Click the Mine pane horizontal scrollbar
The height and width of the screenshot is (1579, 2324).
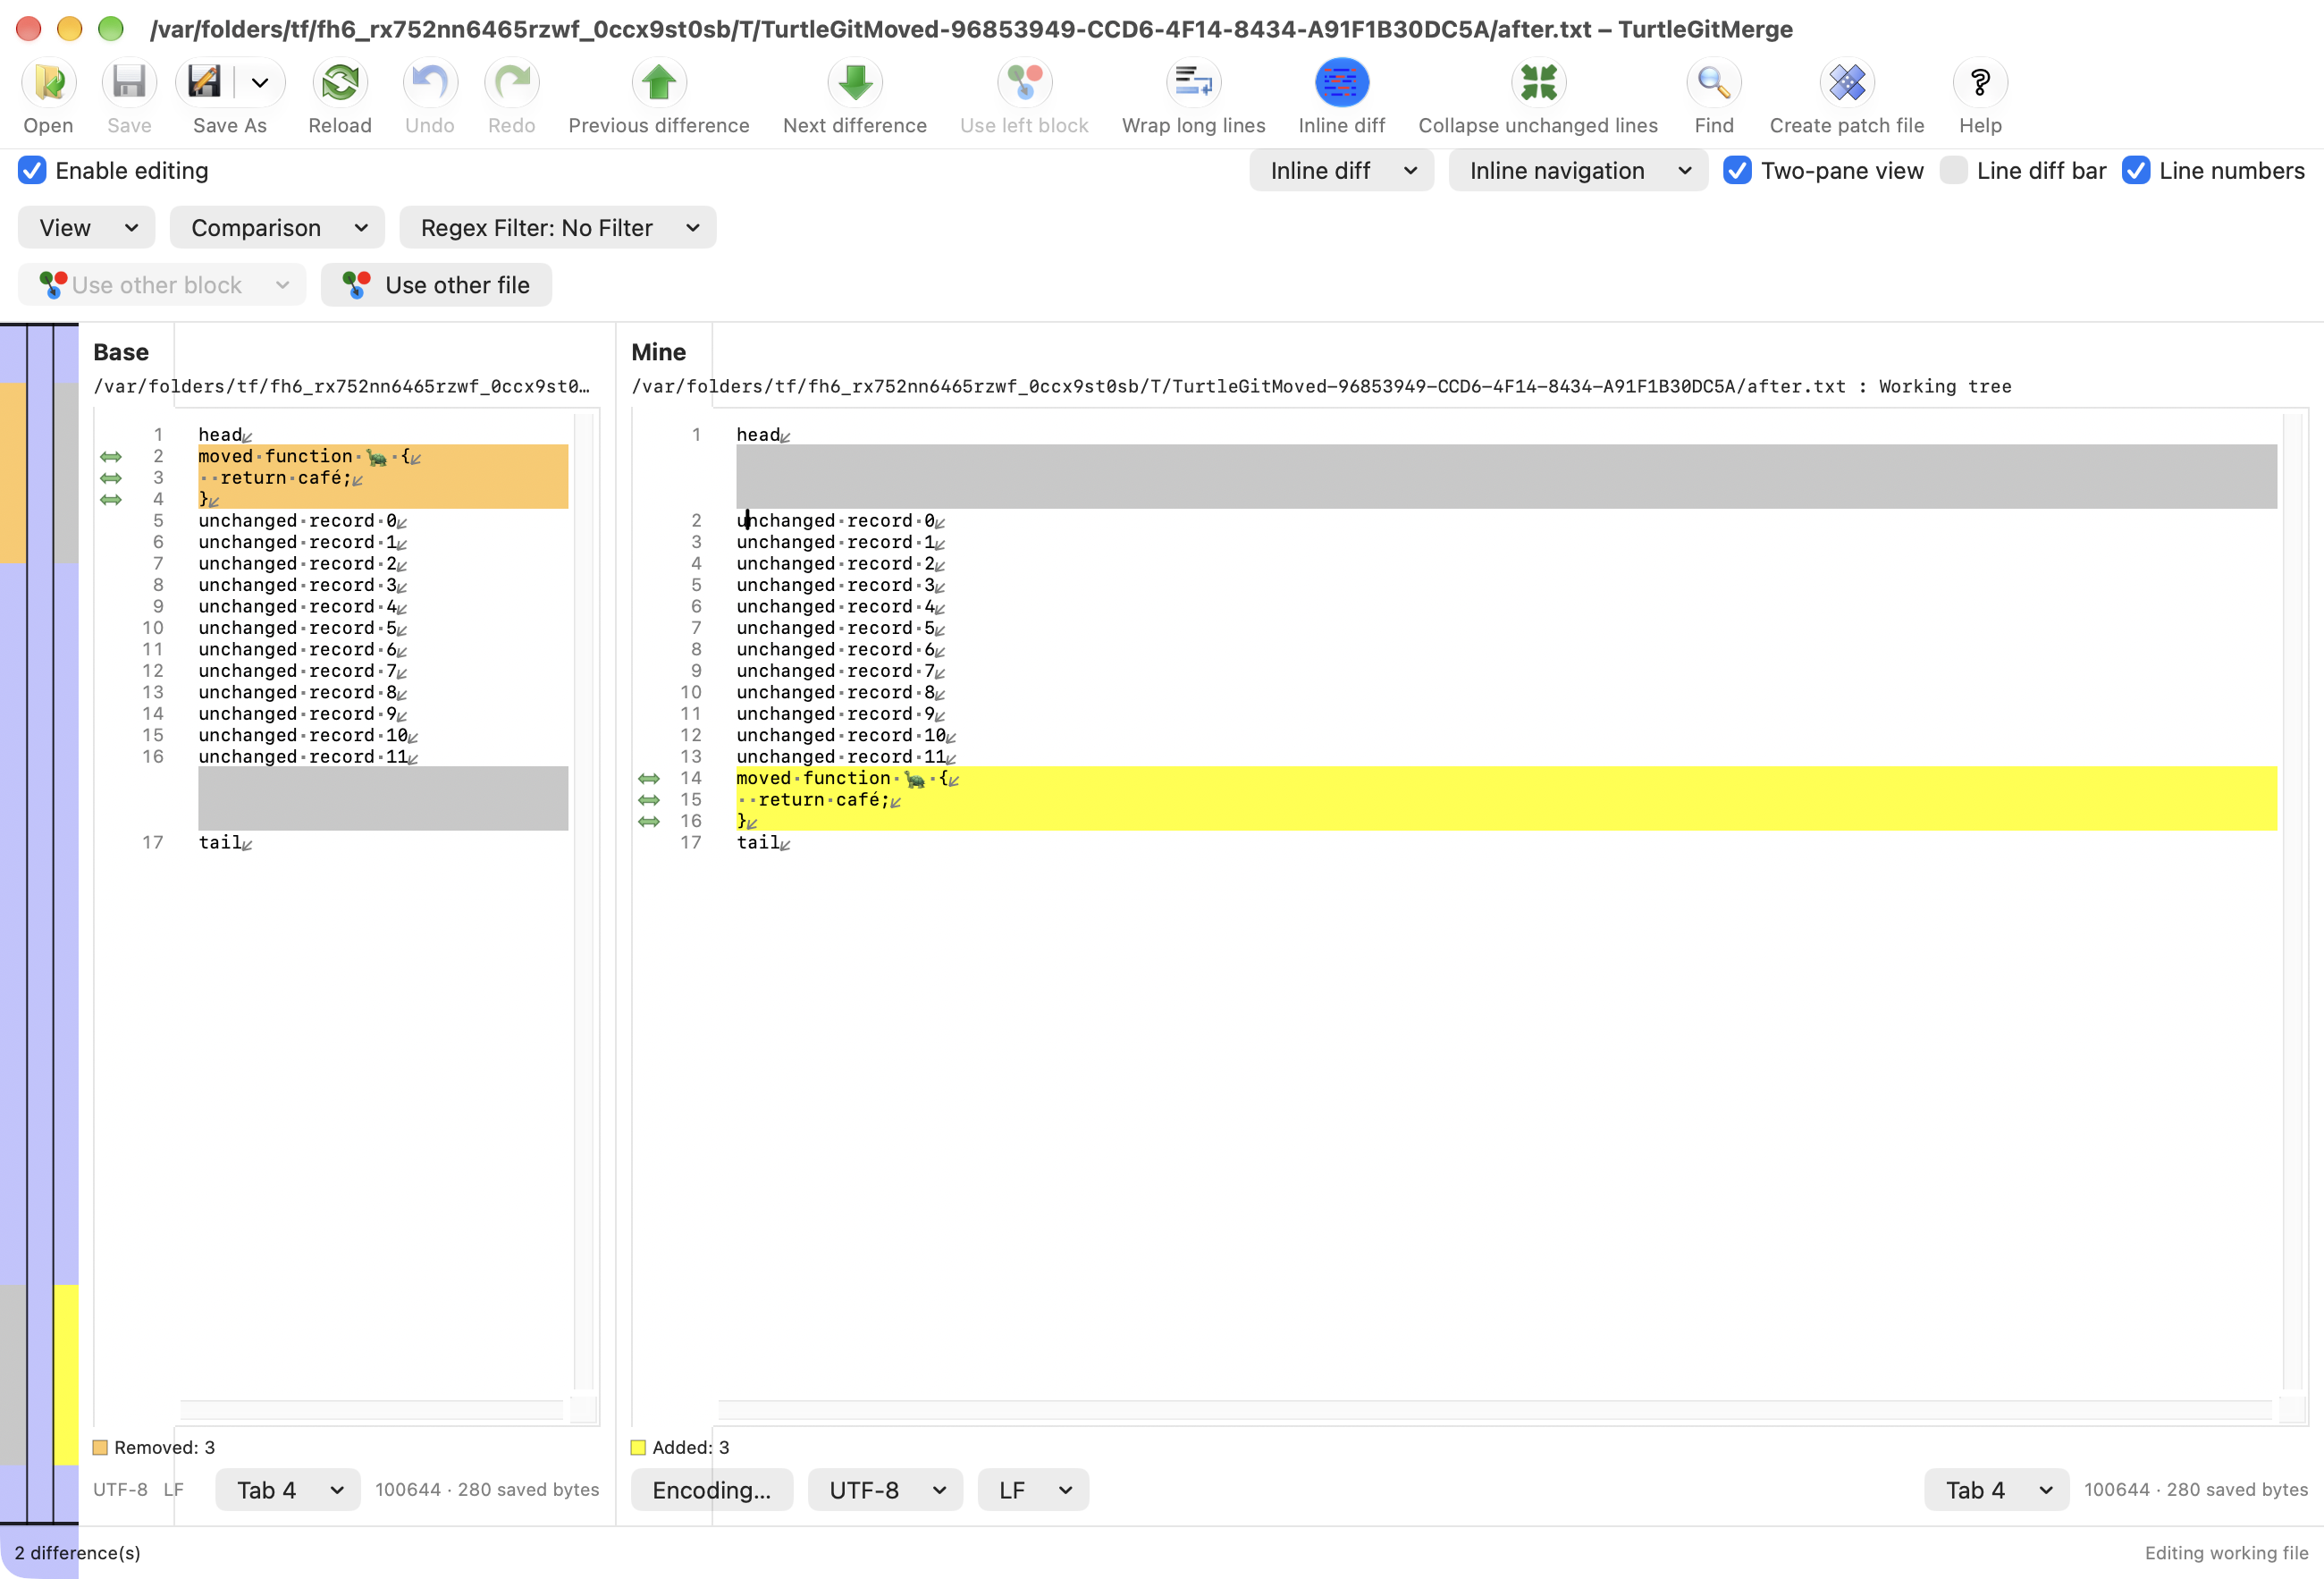(x=1495, y=1409)
